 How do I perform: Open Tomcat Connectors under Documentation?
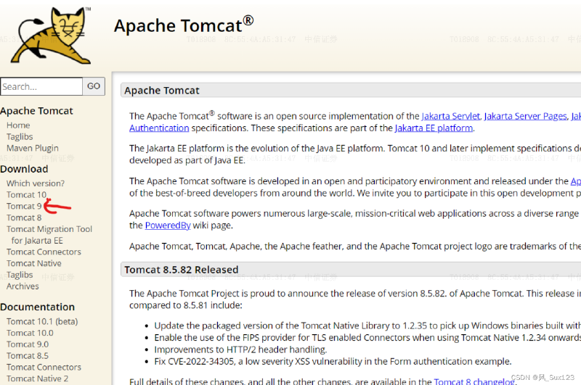(44, 368)
